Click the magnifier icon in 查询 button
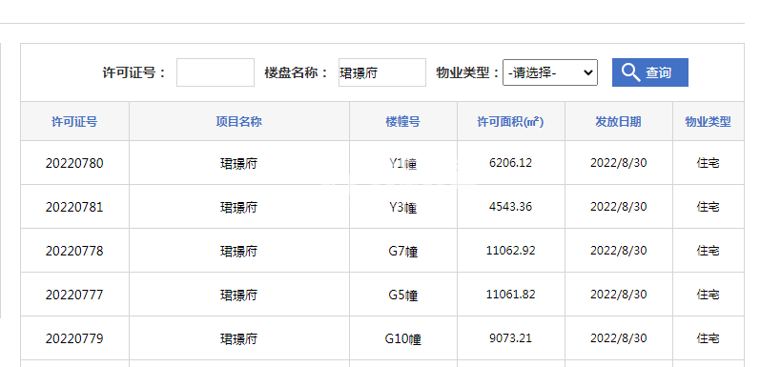Viewport: 781px width, 367px height. click(630, 72)
